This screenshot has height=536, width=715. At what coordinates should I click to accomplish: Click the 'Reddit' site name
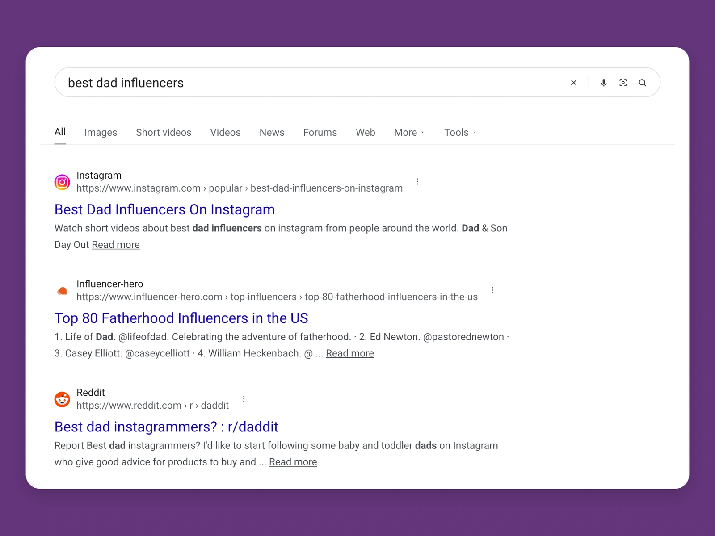coord(91,392)
